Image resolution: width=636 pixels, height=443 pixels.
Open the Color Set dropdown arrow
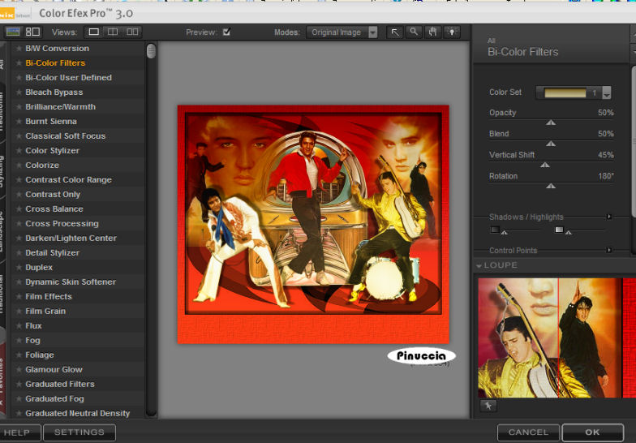point(607,92)
